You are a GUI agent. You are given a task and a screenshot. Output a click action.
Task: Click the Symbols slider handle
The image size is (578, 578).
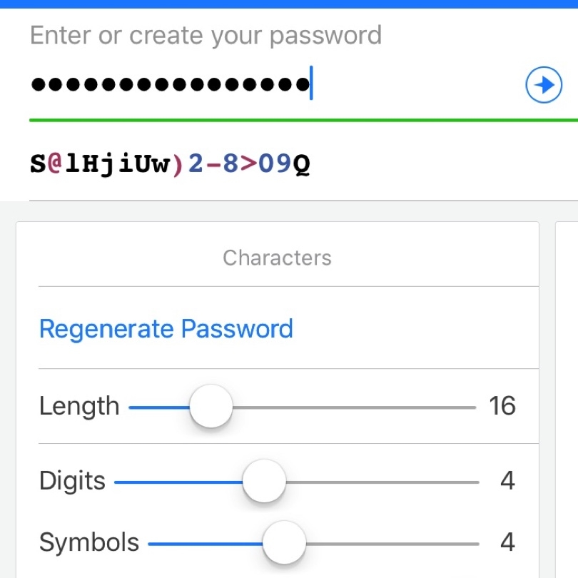pos(284,542)
